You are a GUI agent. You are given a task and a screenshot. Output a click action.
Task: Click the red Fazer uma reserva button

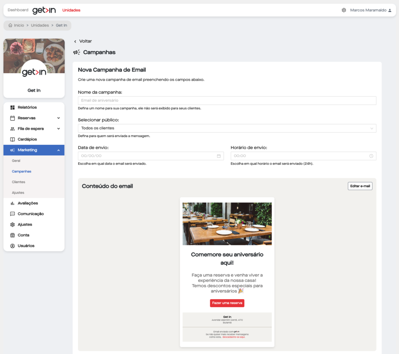pyautogui.click(x=227, y=303)
